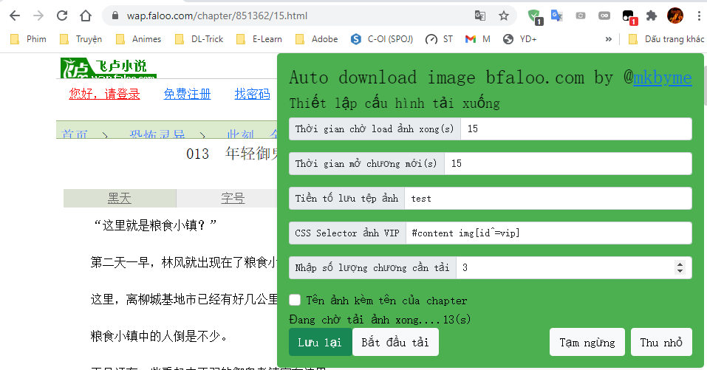Open the Chrome three-dot menu
The image size is (707, 370).
click(x=697, y=16)
